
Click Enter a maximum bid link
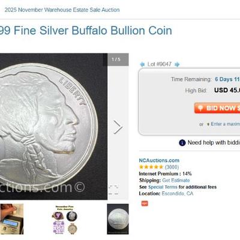click(x=225, y=124)
